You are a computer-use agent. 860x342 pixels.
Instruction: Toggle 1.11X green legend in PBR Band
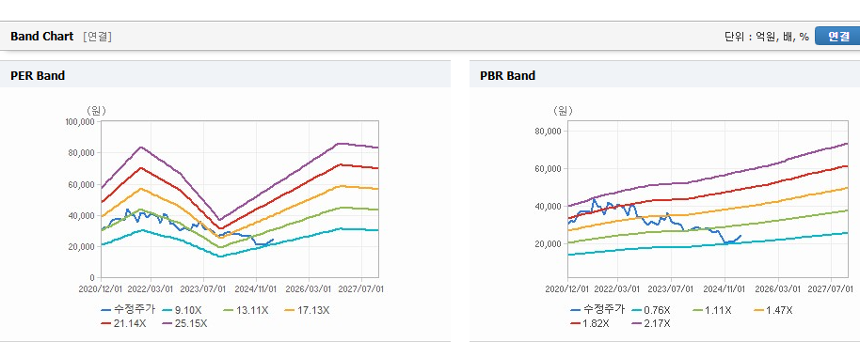[712, 310]
